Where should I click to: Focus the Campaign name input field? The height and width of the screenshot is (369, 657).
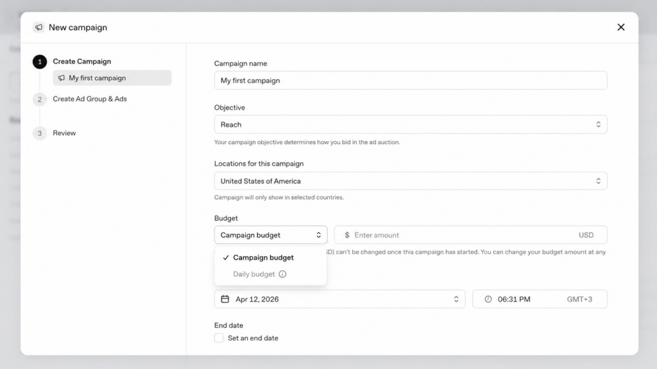click(x=410, y=80)
